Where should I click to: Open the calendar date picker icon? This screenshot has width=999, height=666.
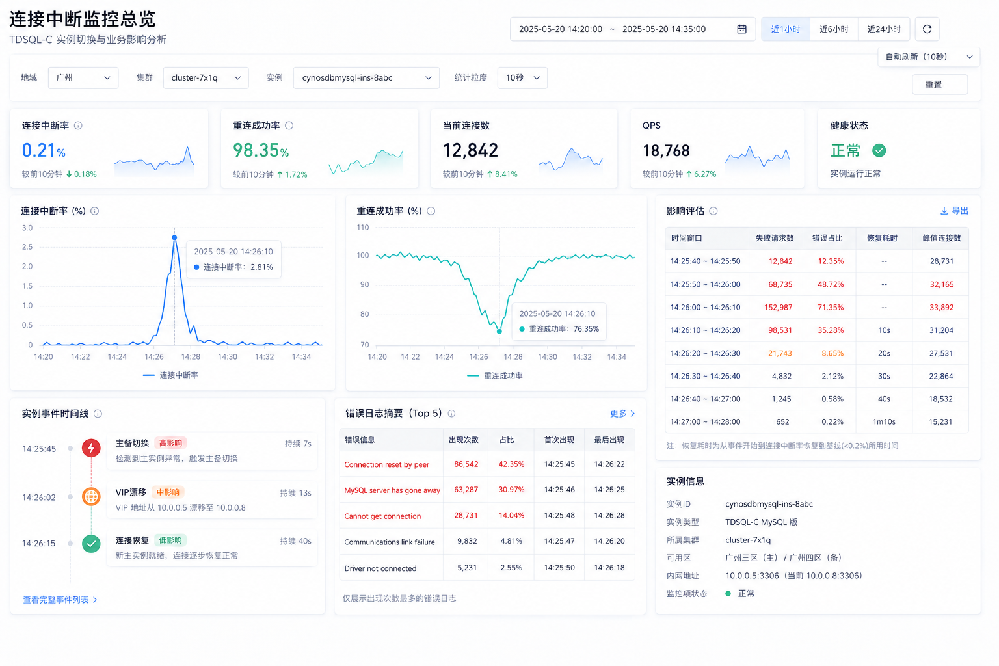741,29
